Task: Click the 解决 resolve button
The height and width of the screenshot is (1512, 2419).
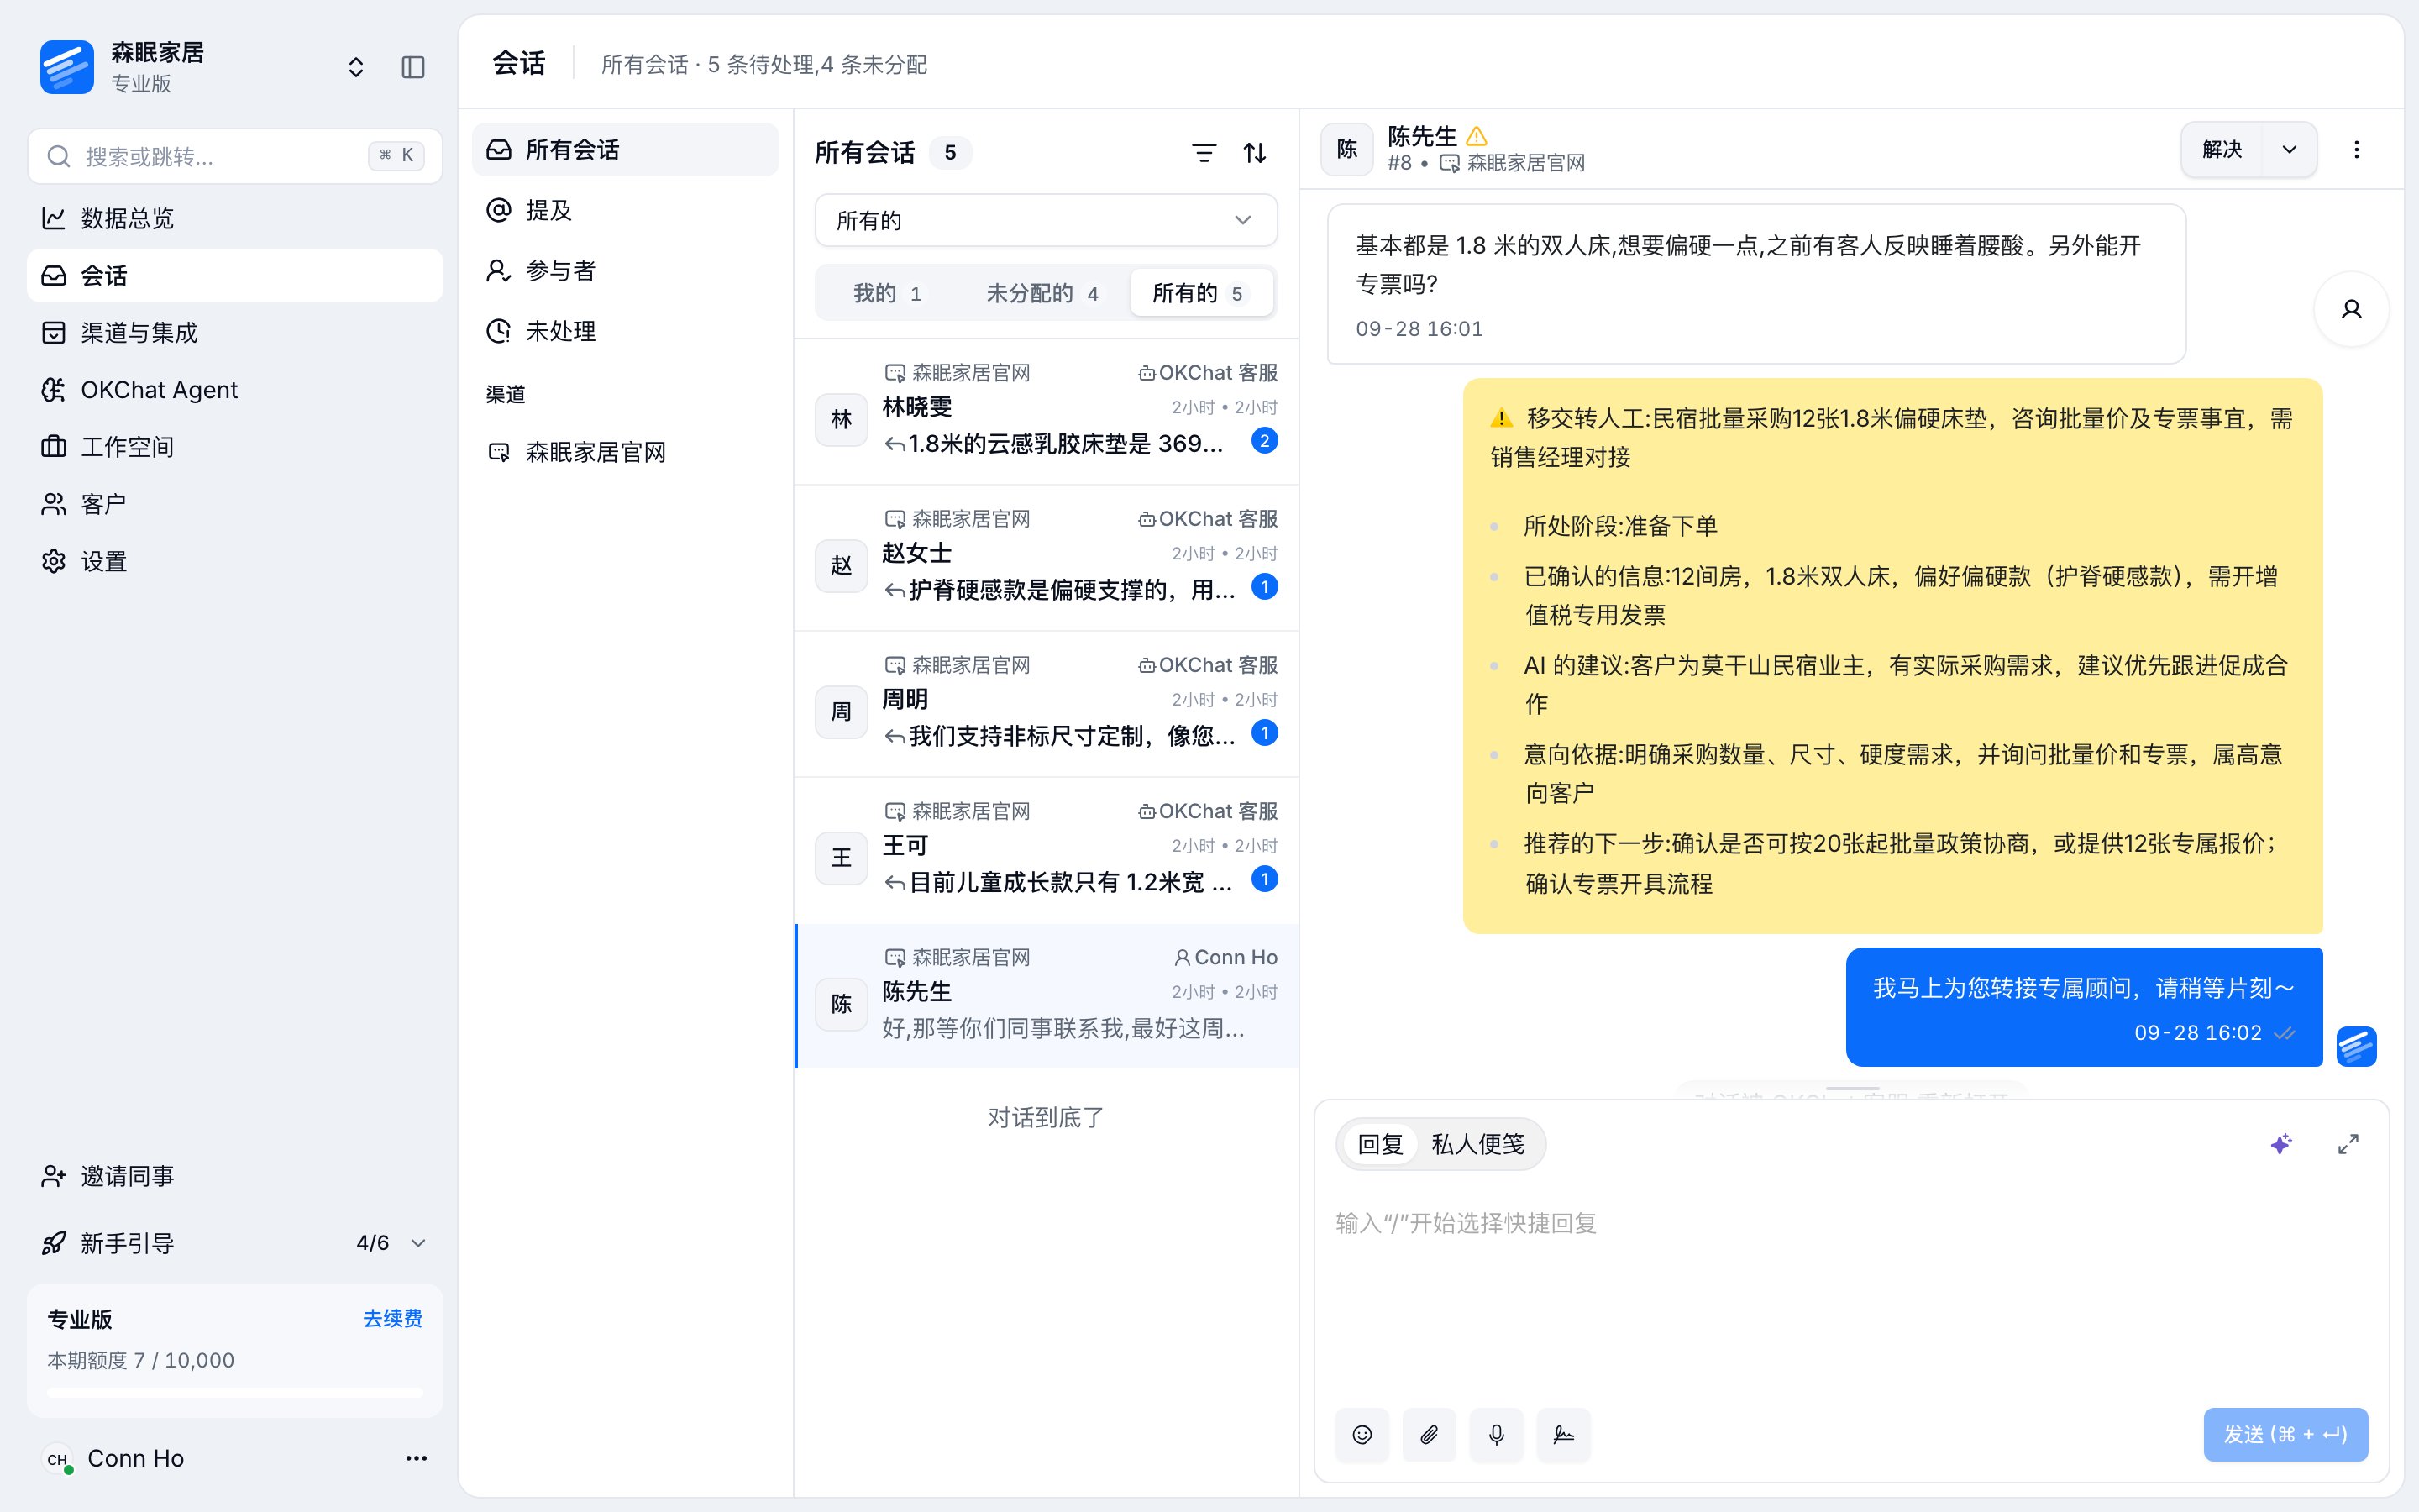Action: click(2222, 150)
